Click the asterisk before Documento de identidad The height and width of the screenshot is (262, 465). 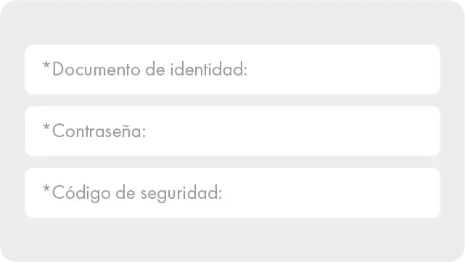click(46, 65)
